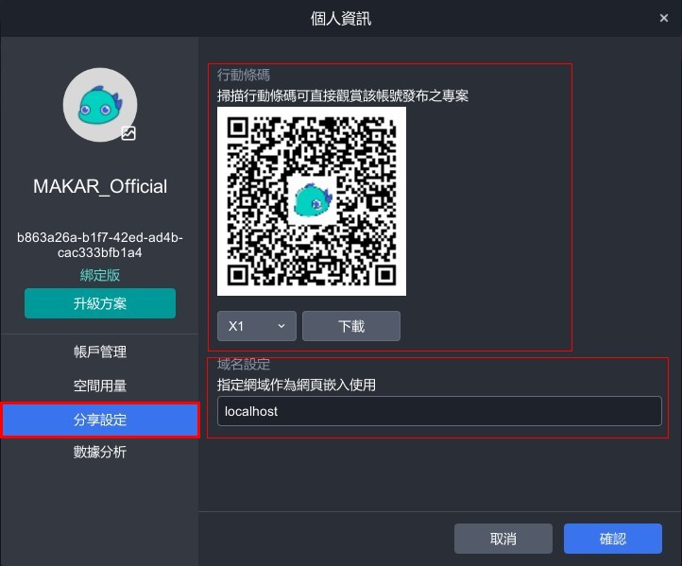Go to 數據分析 section
This screenshot has width=682, height=566.
pyautogui.click(x=100, y=453)
